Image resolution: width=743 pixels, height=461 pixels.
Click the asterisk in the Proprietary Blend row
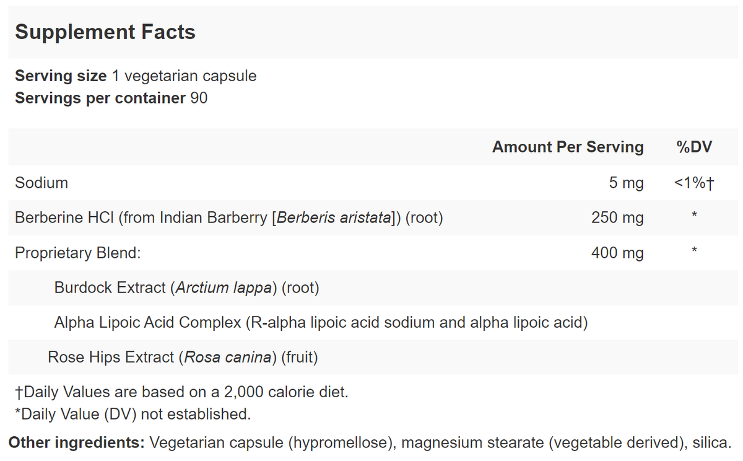click(695, 251)
